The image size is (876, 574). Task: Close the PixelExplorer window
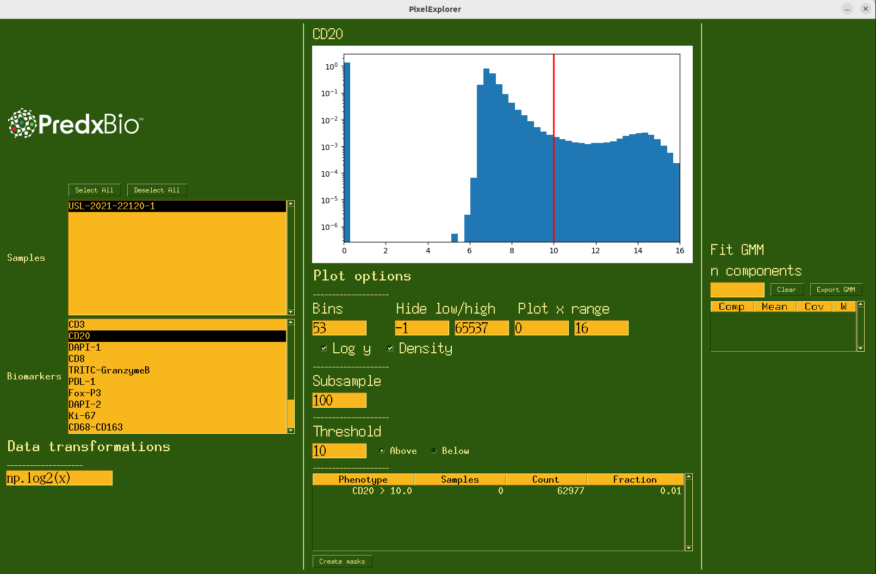tap(866, 9)
